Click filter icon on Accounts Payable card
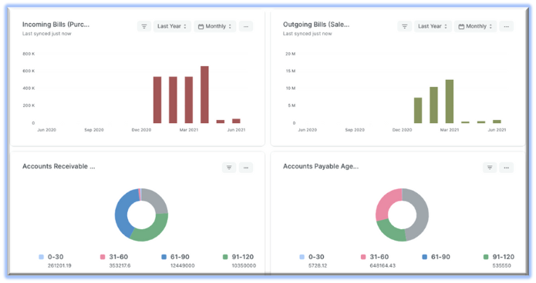The height and width of the screenshot is (283, 536). [x=490, y=168]
